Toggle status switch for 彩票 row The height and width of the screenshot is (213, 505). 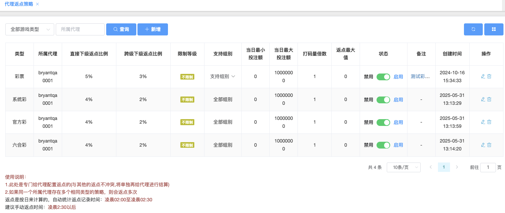coord(383,77)
